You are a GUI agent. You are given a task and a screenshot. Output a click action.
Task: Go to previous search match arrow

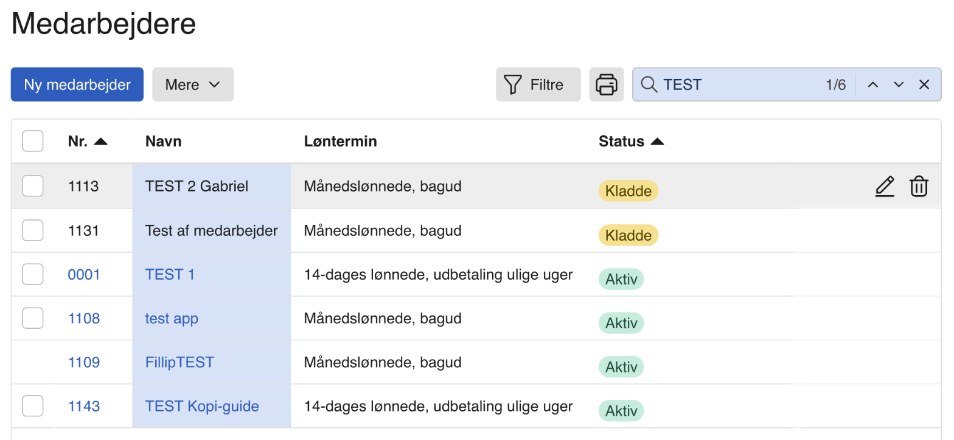coord(872,84)
